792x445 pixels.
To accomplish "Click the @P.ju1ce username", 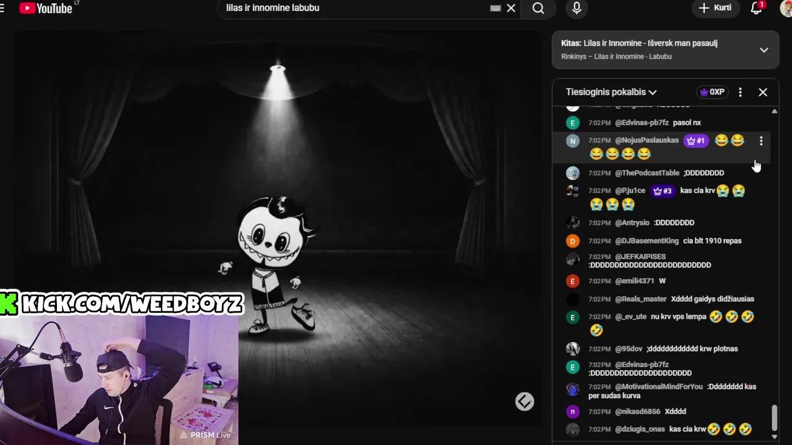I will 630,190.
